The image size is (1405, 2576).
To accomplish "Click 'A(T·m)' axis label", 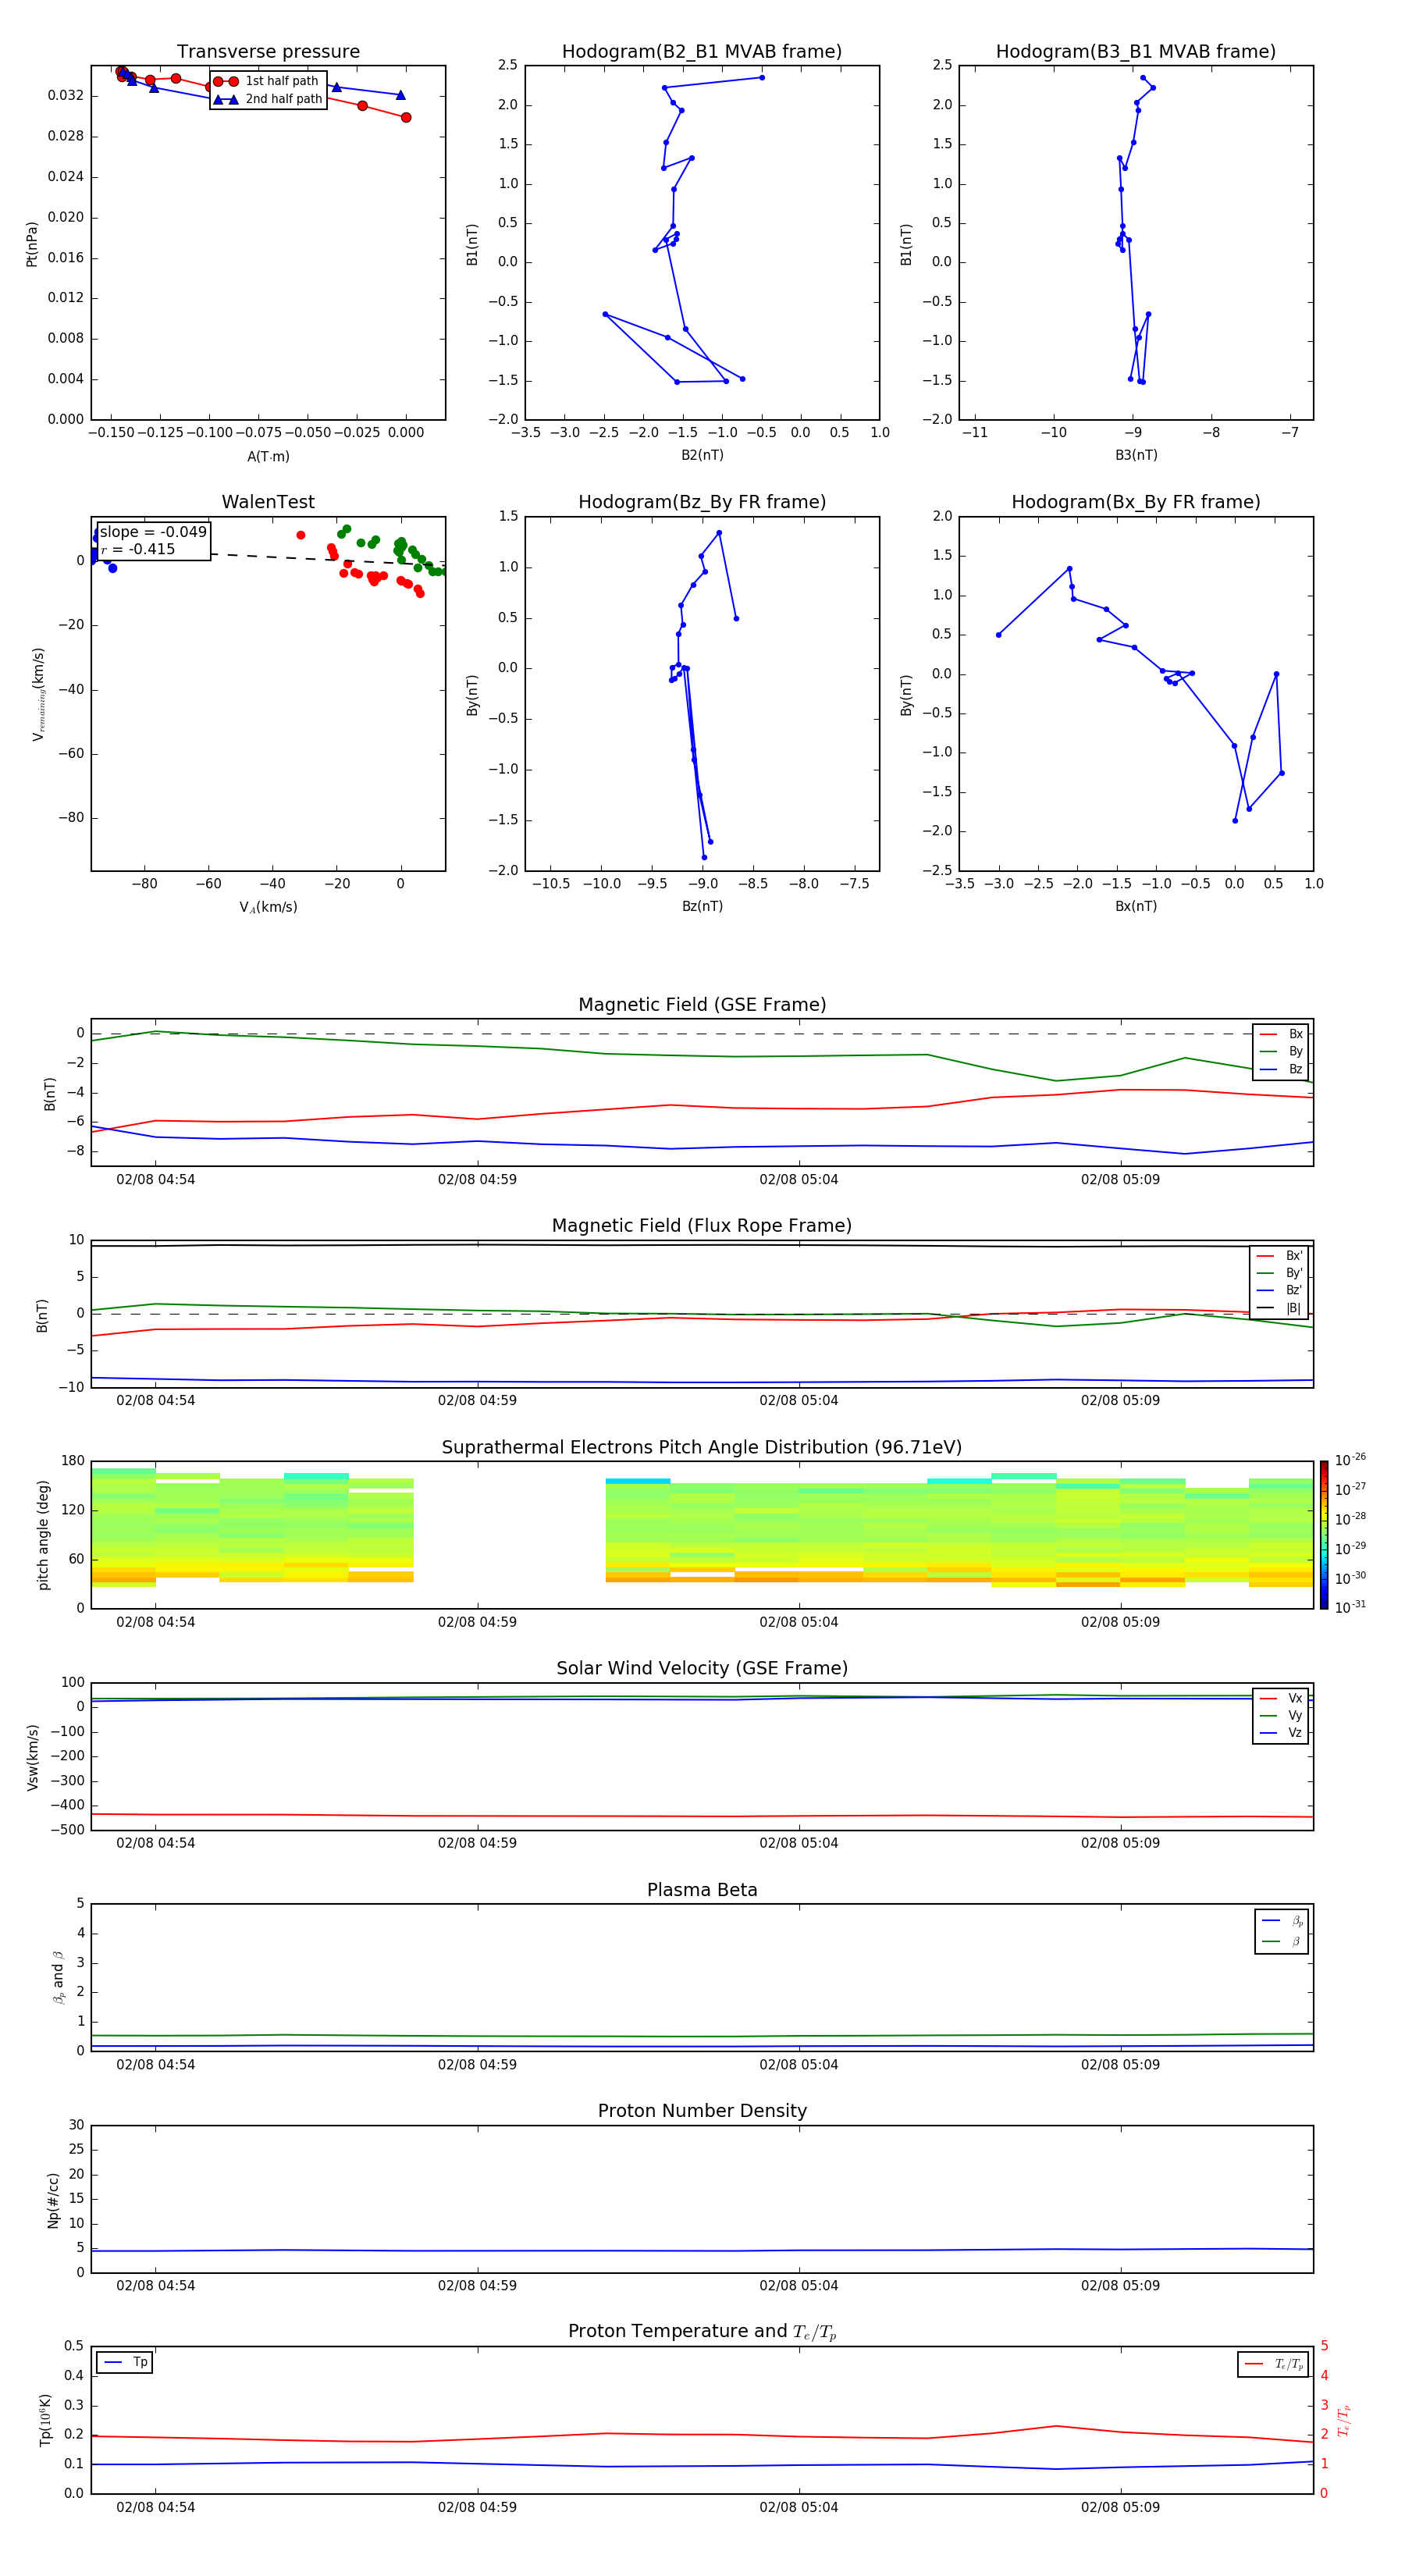I will (x=268, y=457).
